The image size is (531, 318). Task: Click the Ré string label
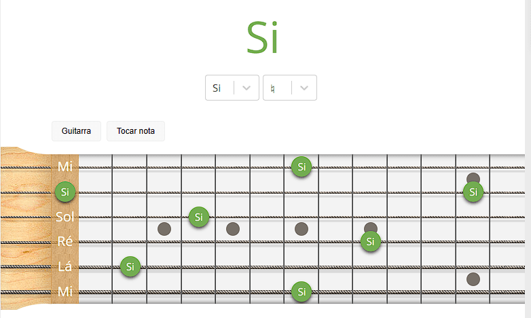coord(65,242)
